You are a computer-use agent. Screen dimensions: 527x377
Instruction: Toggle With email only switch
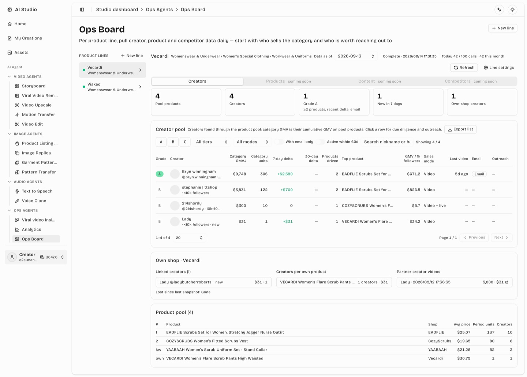279,142
